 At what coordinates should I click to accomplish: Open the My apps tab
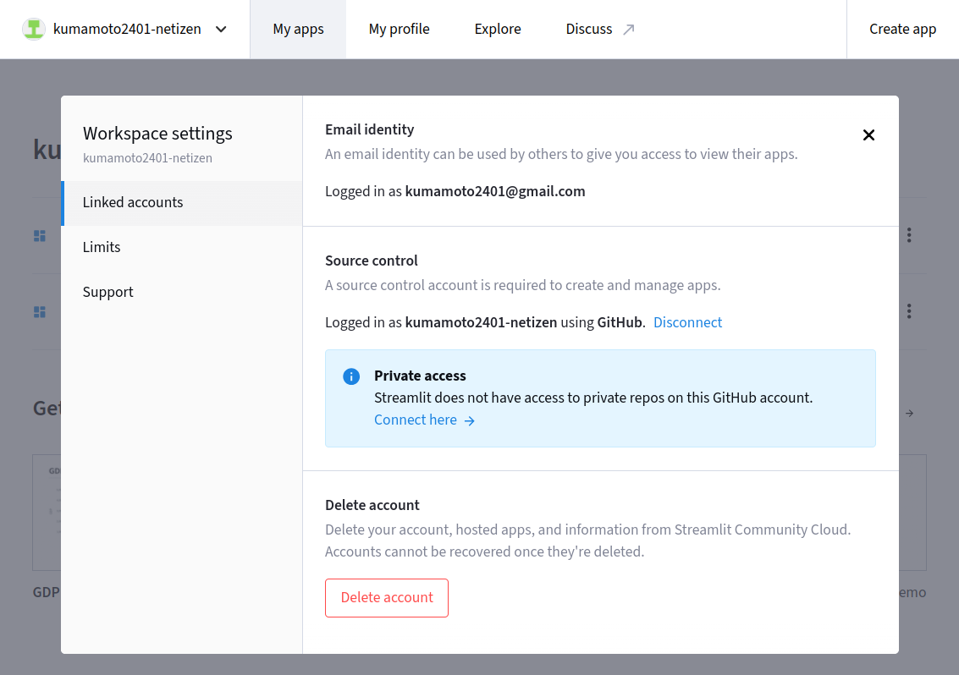[298, 30]
